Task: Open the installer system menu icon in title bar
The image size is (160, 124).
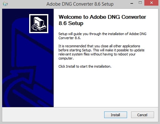Action: pos(5,4)
